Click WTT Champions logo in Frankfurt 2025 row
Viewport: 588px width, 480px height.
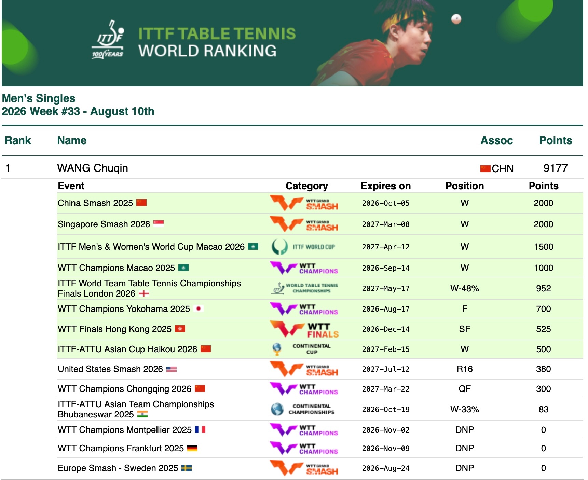point(304,448)
